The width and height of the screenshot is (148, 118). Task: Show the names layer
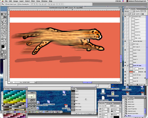click(x=125, y=53)
